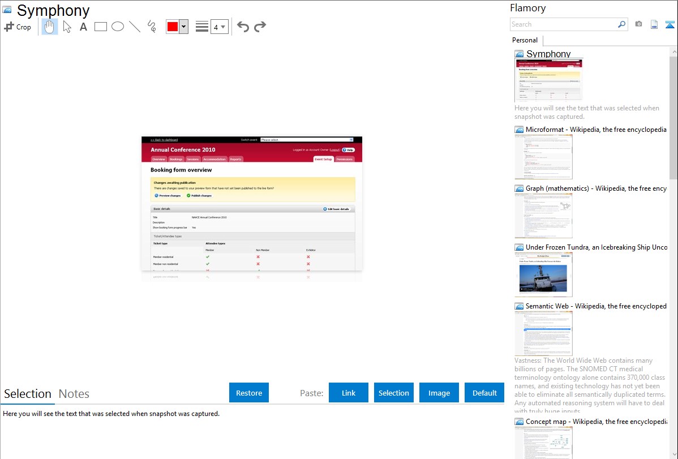The height and width of the screenshot is (459, 678).
Task: Pick the straight line tool
Action: coord(135,27)
